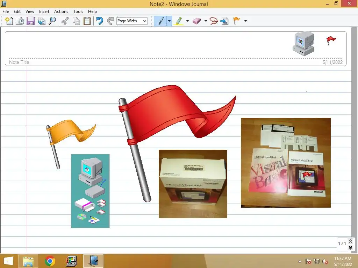This screenshot has width=358, height=268.
Task: Open the Action Center flag tray icon
Action: pos(308,261)
